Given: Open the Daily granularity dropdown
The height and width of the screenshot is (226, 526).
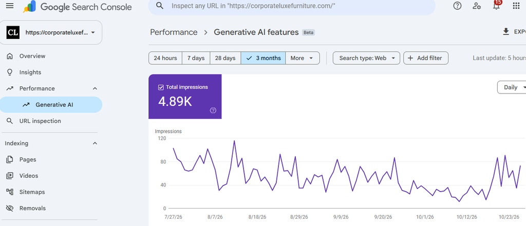Looking at the screenshot, I should coord(513,87).
